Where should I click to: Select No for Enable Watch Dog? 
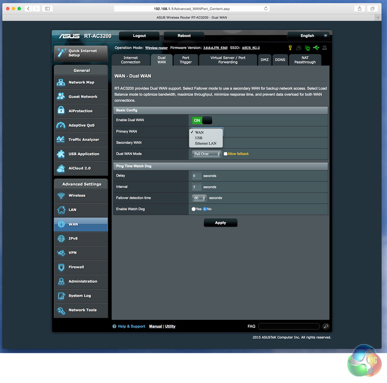point(204,209)
